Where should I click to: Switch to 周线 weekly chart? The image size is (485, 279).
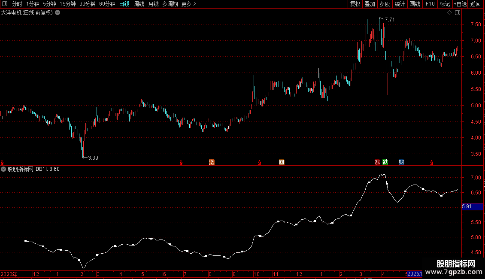click(x=139, y=4)
